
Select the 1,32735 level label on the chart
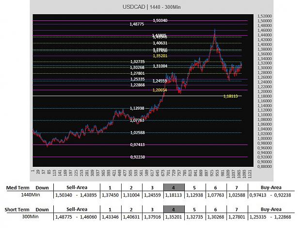(x=137, y=62)
